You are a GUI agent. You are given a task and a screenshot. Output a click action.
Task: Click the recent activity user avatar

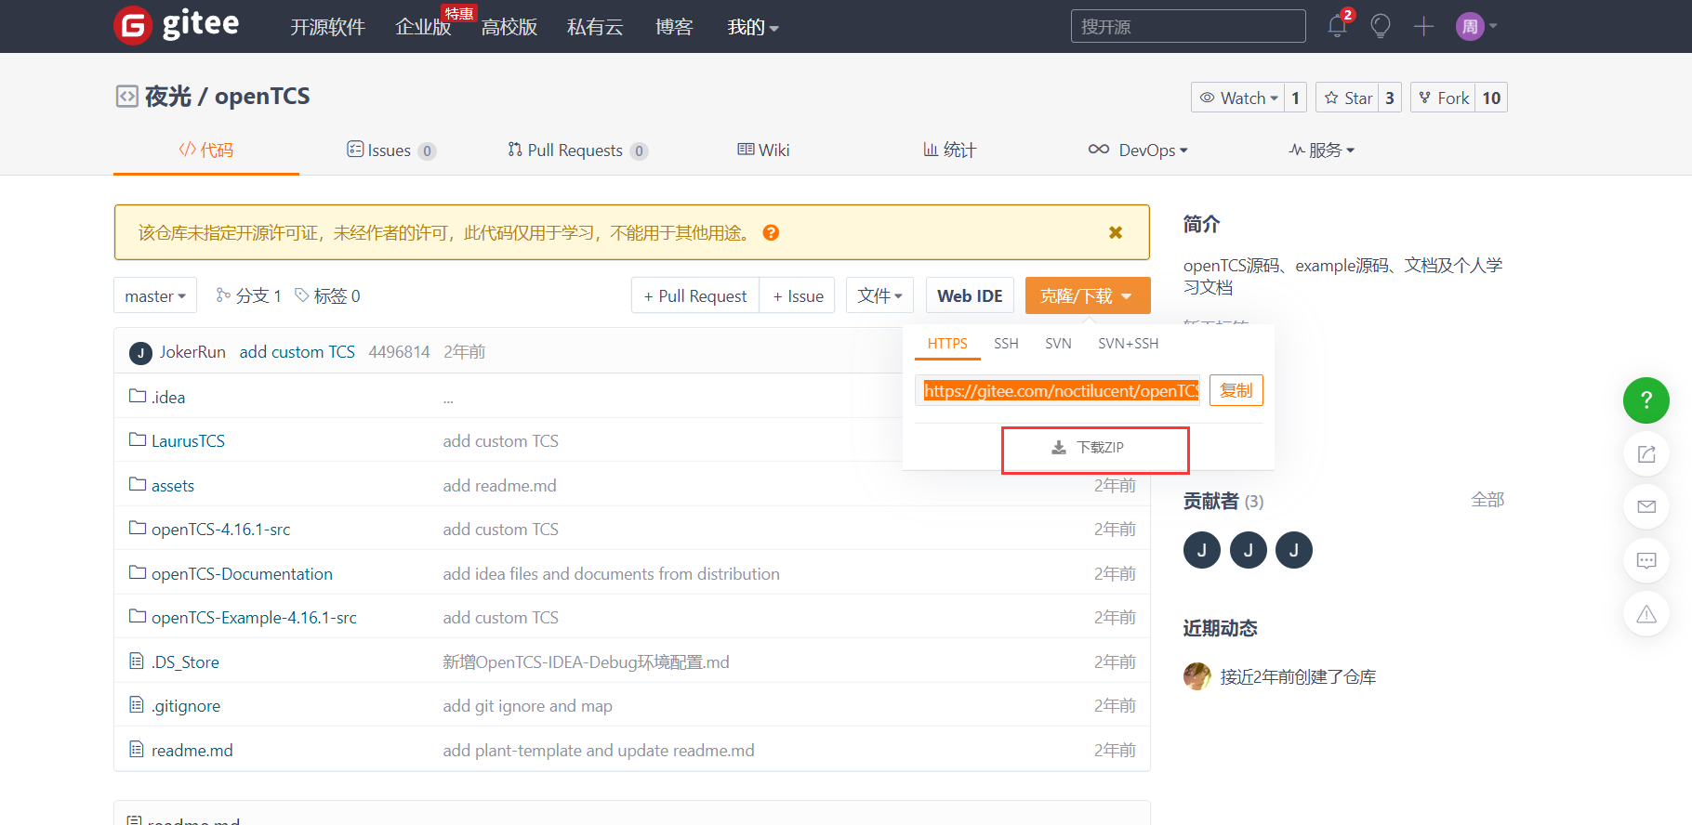coord(1197,676)
